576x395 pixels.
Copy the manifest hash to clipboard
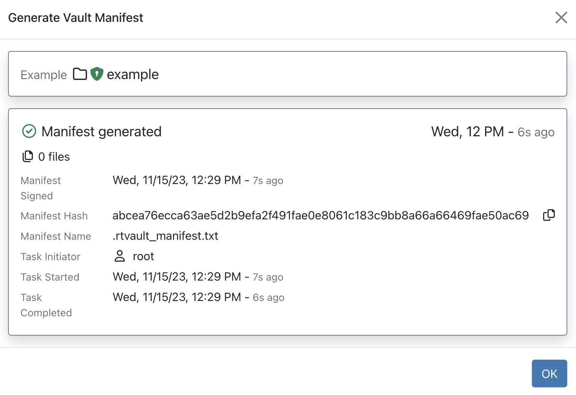pyautogui.click(x=549, y=215)
